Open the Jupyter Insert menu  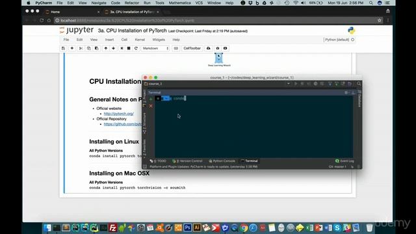(x=109, y=40)
